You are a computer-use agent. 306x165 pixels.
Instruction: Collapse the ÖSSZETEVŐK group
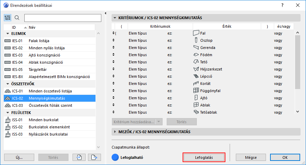[8, 84]
